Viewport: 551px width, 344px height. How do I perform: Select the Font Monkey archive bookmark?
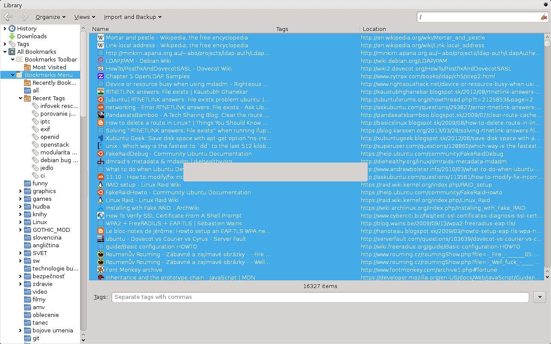pyautogui.click(x=134, y=270)
